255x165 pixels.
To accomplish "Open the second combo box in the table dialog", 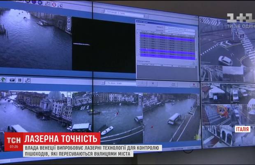I will (x=181, y=32).
